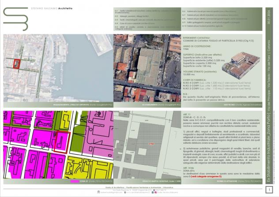Click the 'EX STABILIMENTO' caption bar
The width and height of the screenshot is (279, 197).
point(147,105)
